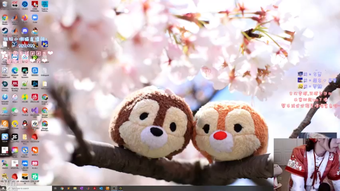Open the Recycle Bin desktop icon
The width and height of the screenshot is (340, 191).
point(5,4)
